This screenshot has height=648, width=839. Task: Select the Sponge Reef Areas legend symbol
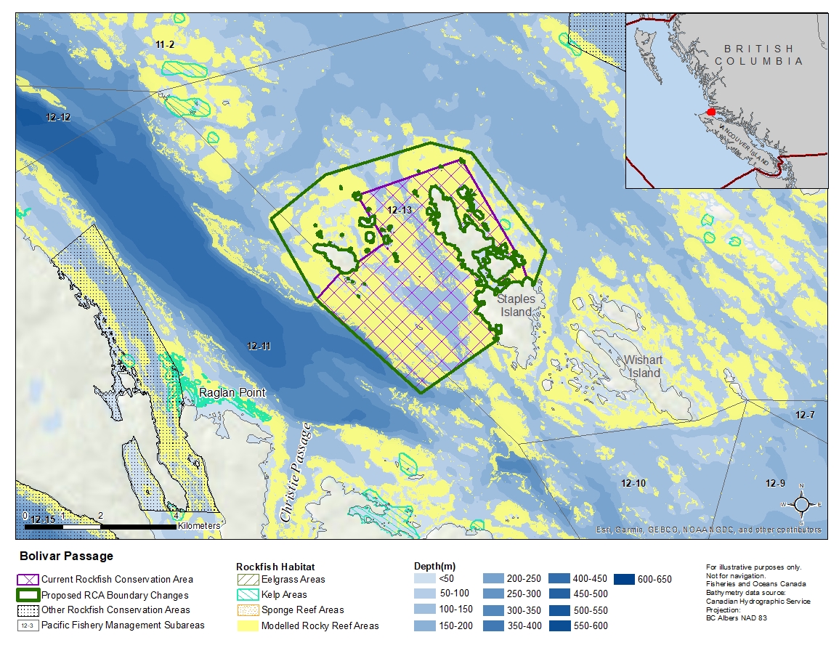click(248, 609)
